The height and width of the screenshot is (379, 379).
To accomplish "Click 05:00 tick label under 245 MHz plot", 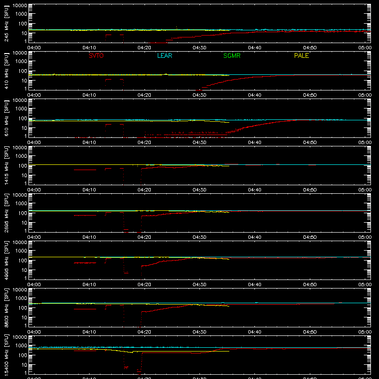I will coord(365,48).
